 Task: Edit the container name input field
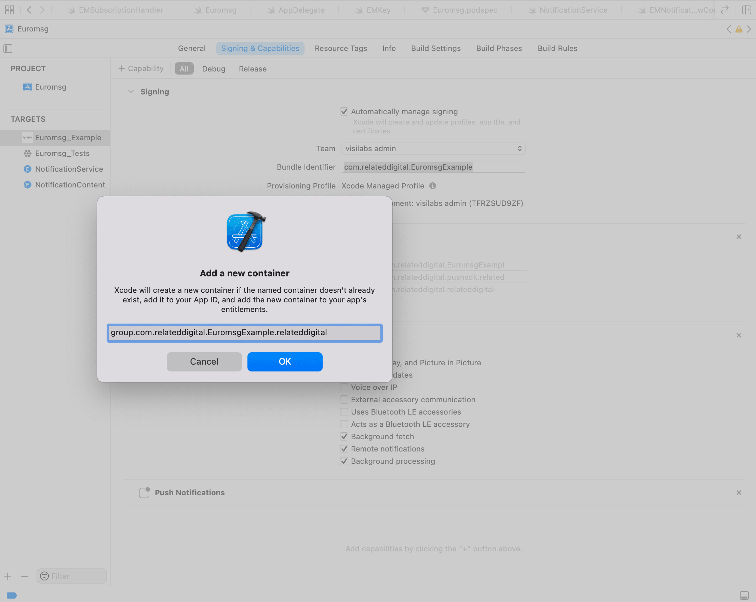click(244, 332)
